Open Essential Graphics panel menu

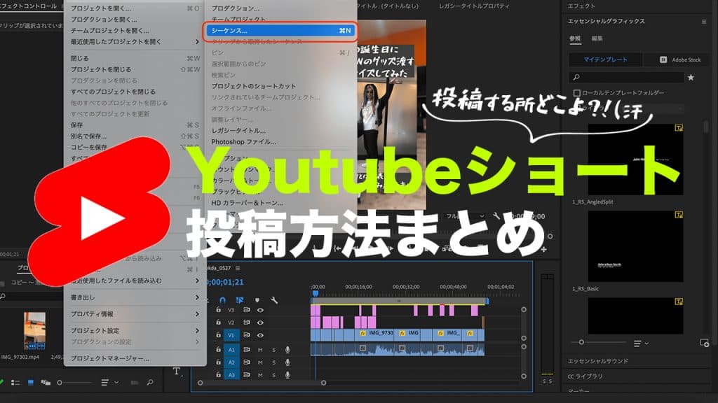click(x=704, y=22)
